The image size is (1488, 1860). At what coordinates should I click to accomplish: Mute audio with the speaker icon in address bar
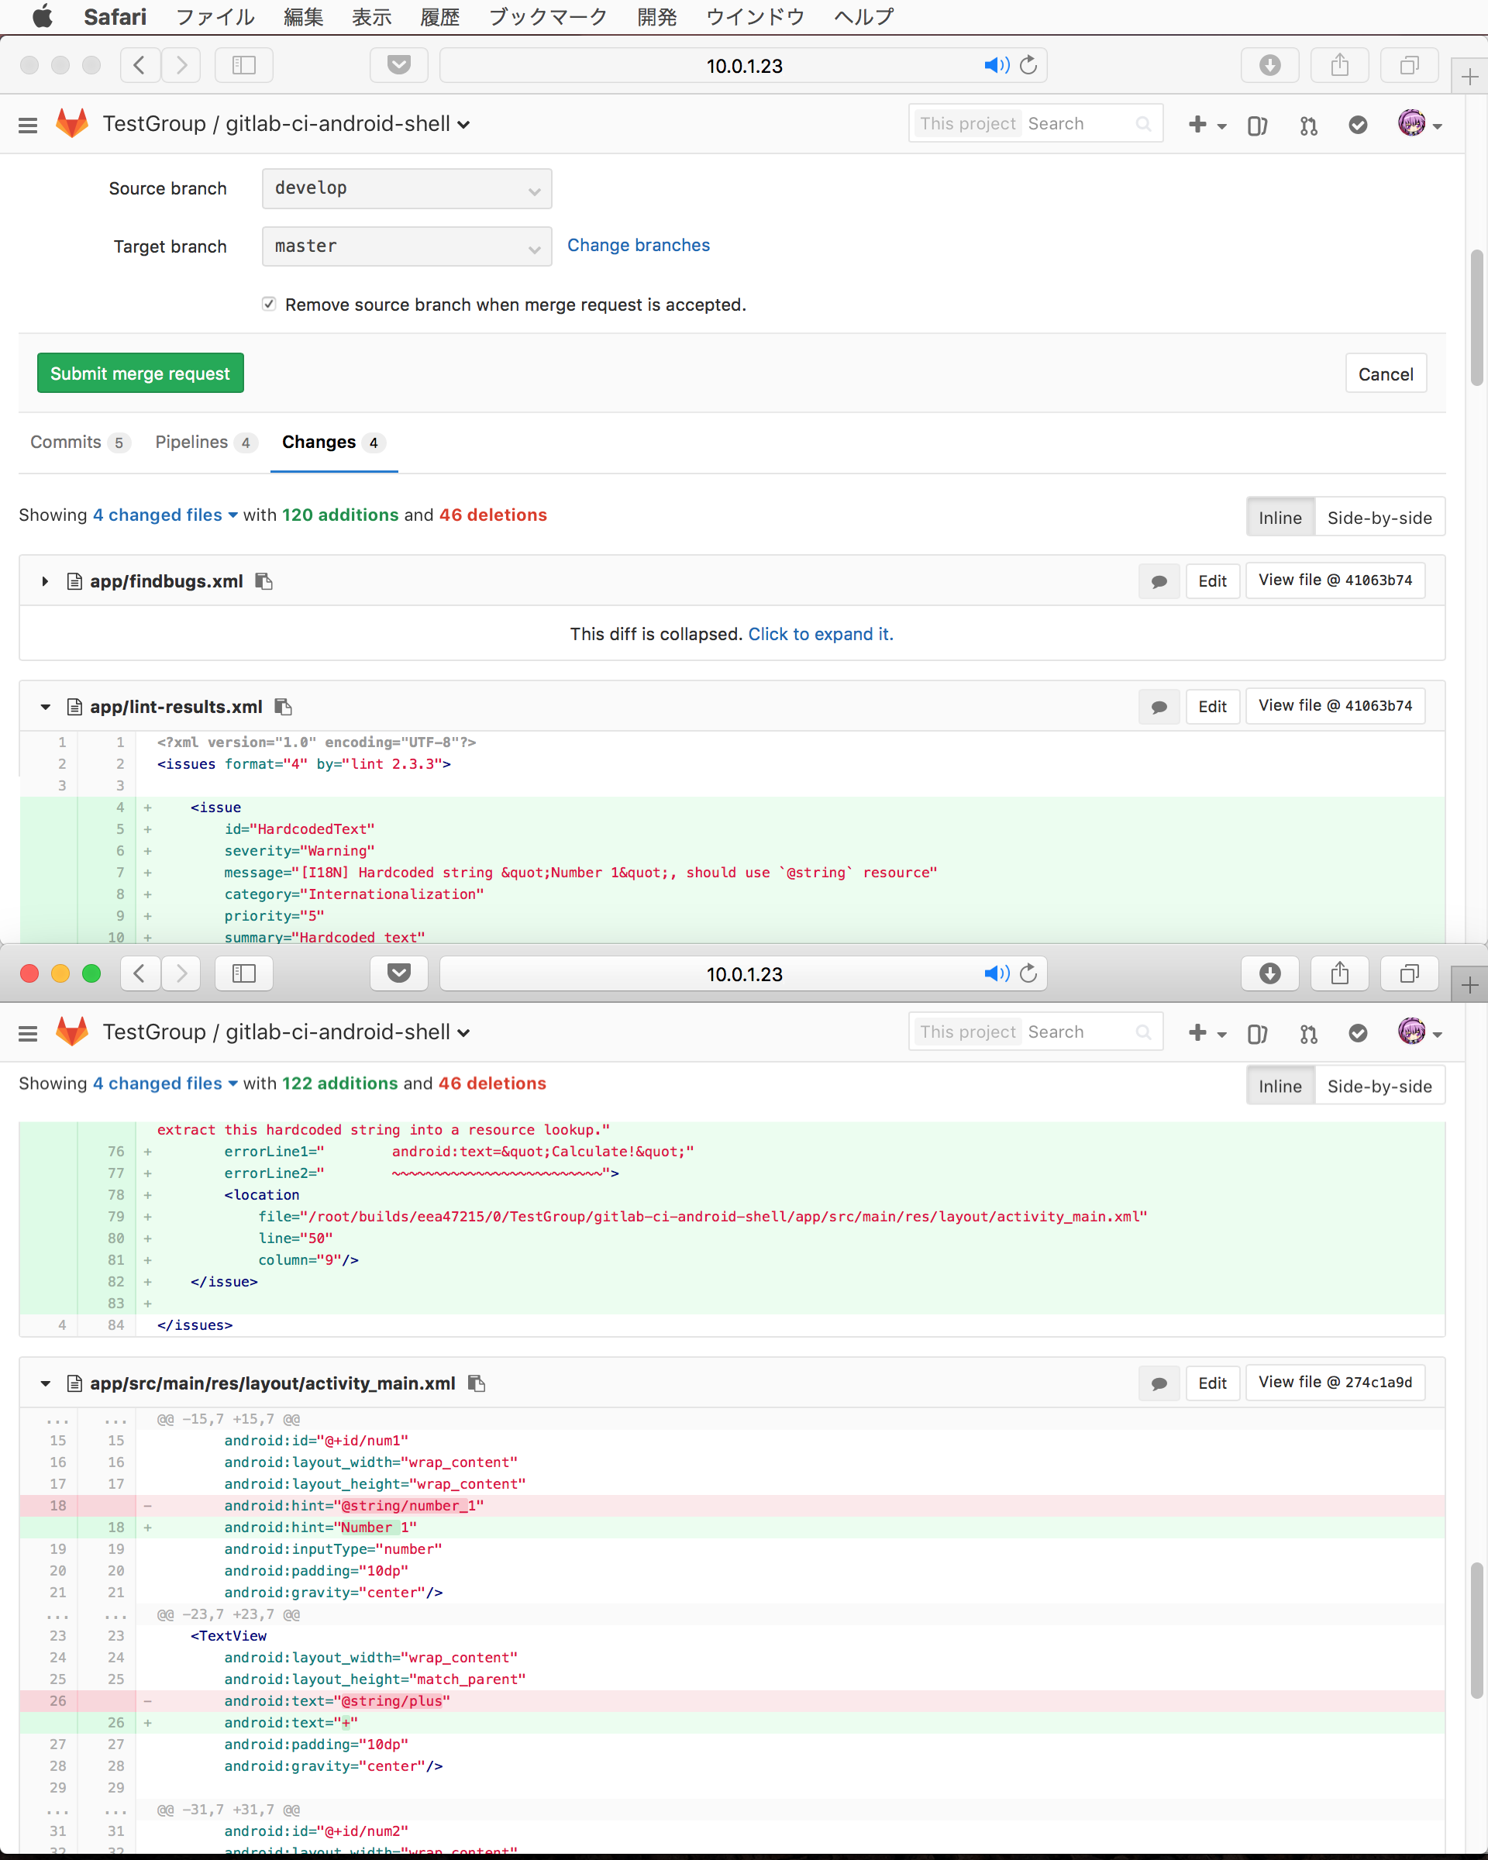click(x=997, y=64)
